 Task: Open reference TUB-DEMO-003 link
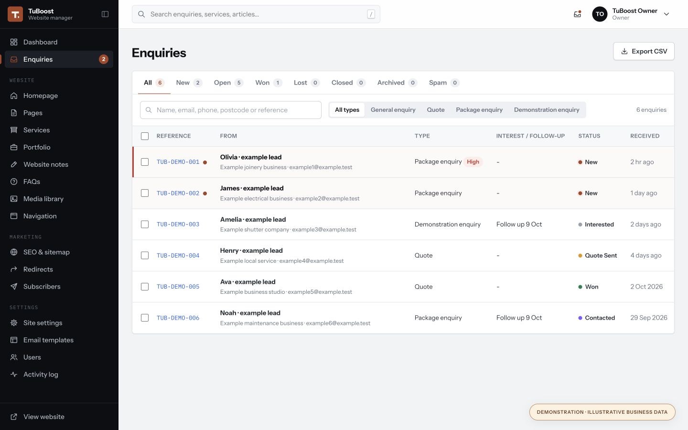tap(178, 225)
